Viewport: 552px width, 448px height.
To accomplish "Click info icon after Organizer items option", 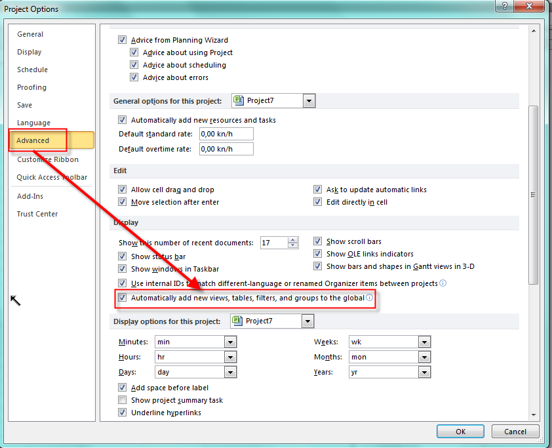I will tap(443, 283).
